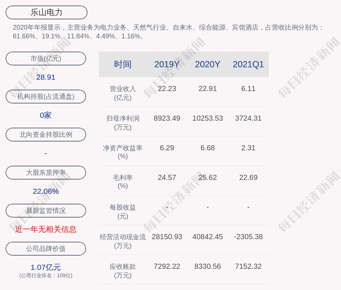This screenshot has height=290, width=341.
Task: Click the 公司品牌价值 label pill
Action: [x=46, y=249]
